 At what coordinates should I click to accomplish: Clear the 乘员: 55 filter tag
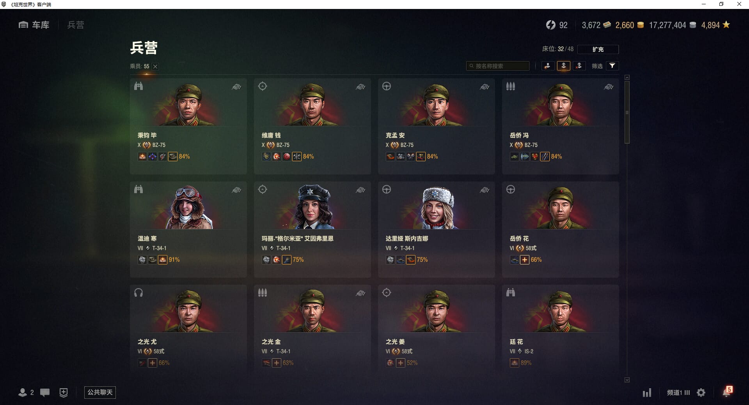(155, 67)
